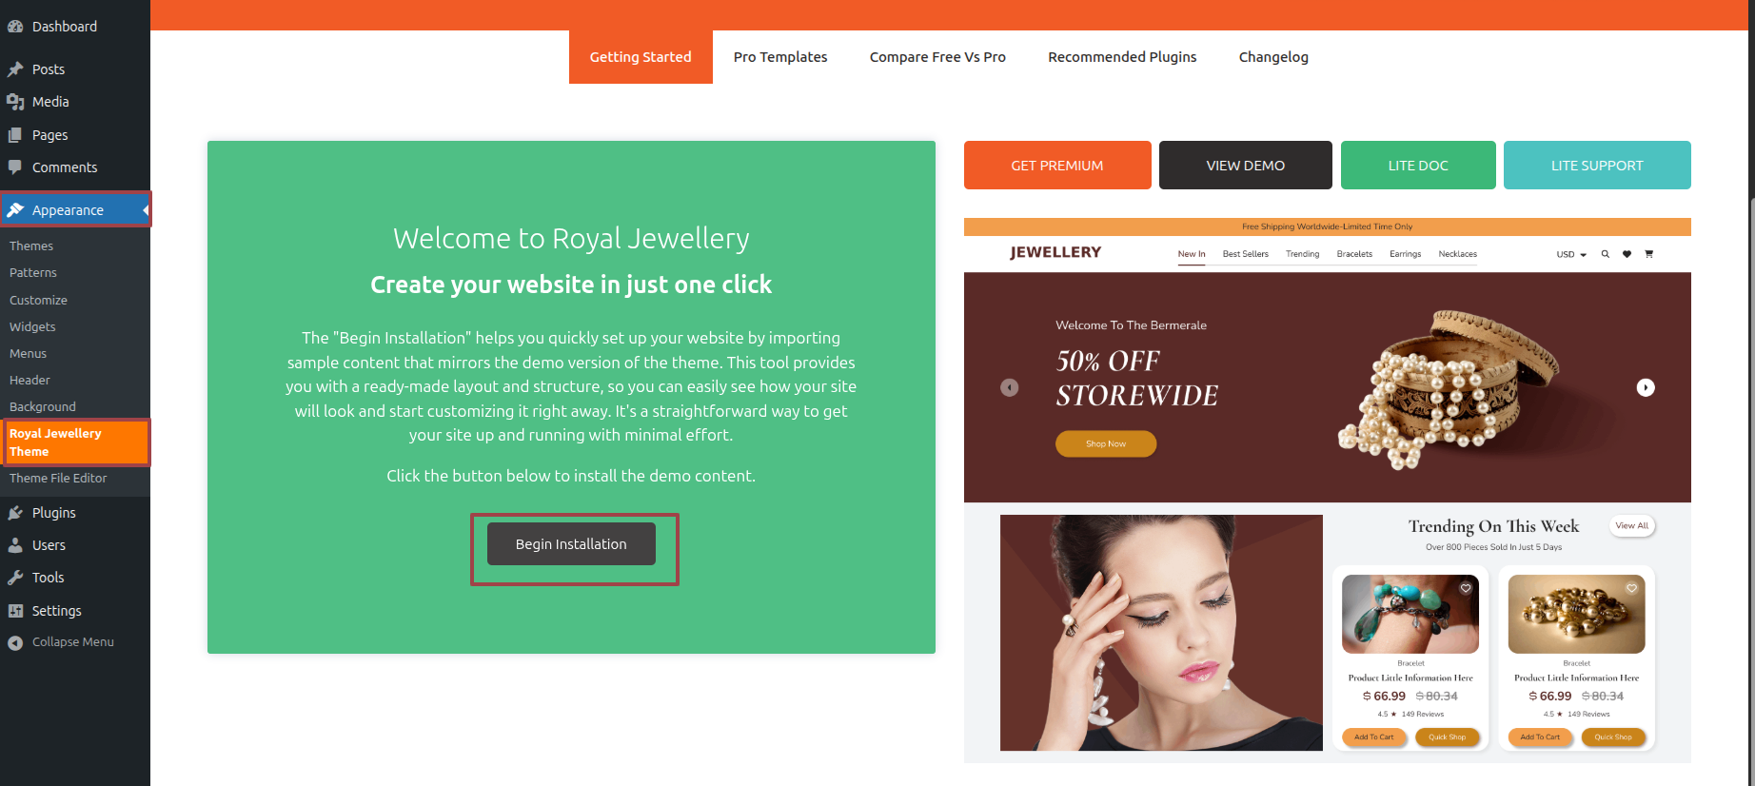
Task: Click the Comments speech bubble icon
Action: coord(15,167)
